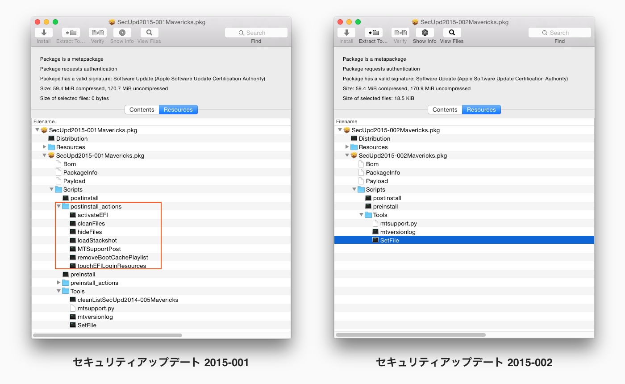Click Payload file icon in 2015-002 window

point(361,181)
